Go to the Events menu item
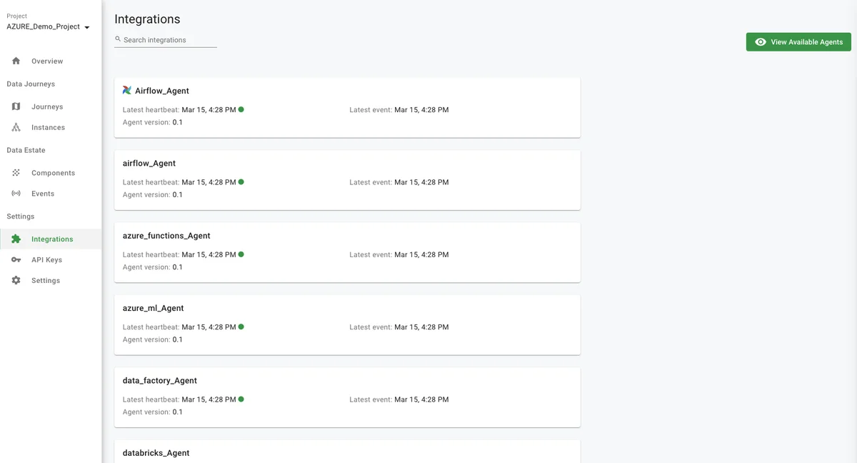This screenshot has height=463, width=857. pos(43,194)
